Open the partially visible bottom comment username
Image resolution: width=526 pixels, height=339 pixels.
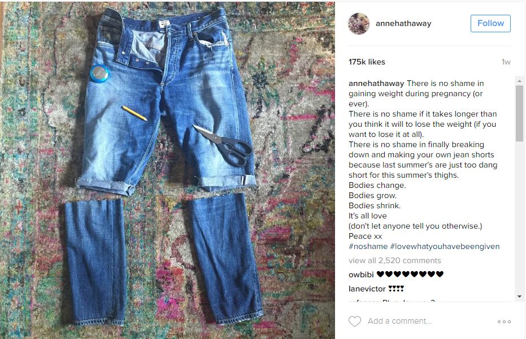(364, 301)
